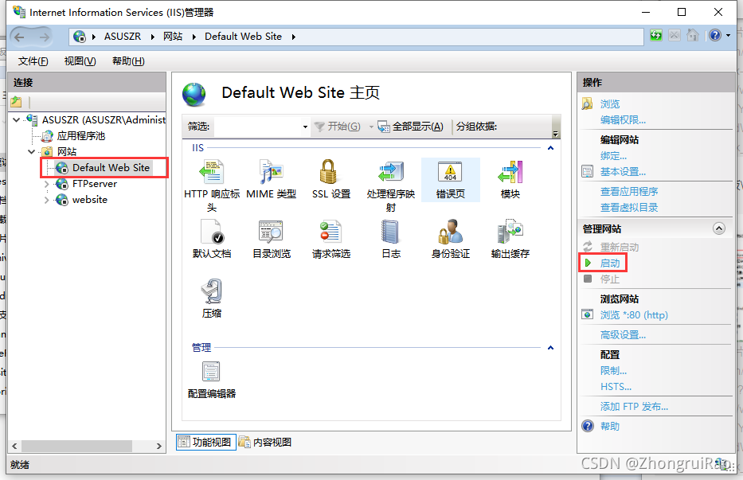Open the HTTP 响应标头 feature icon

212,172
